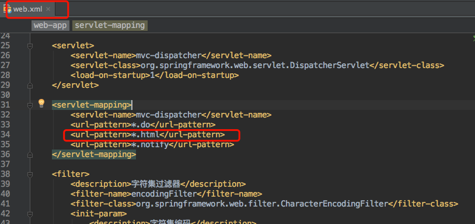Click the opening <filter> tag
Viewport: 475px width, 224px height.
coord(71,174)
